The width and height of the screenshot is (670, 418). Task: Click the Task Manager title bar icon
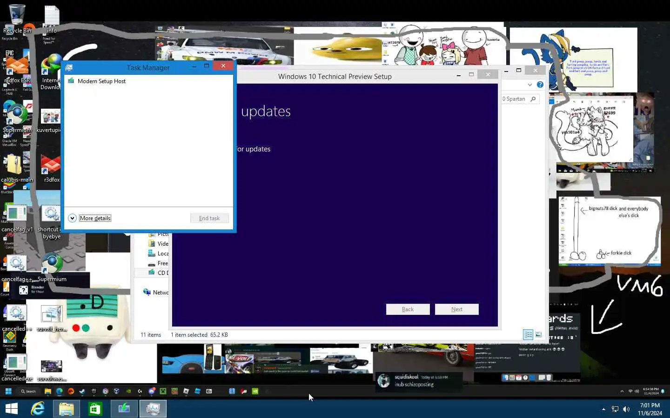click(69, 67)
